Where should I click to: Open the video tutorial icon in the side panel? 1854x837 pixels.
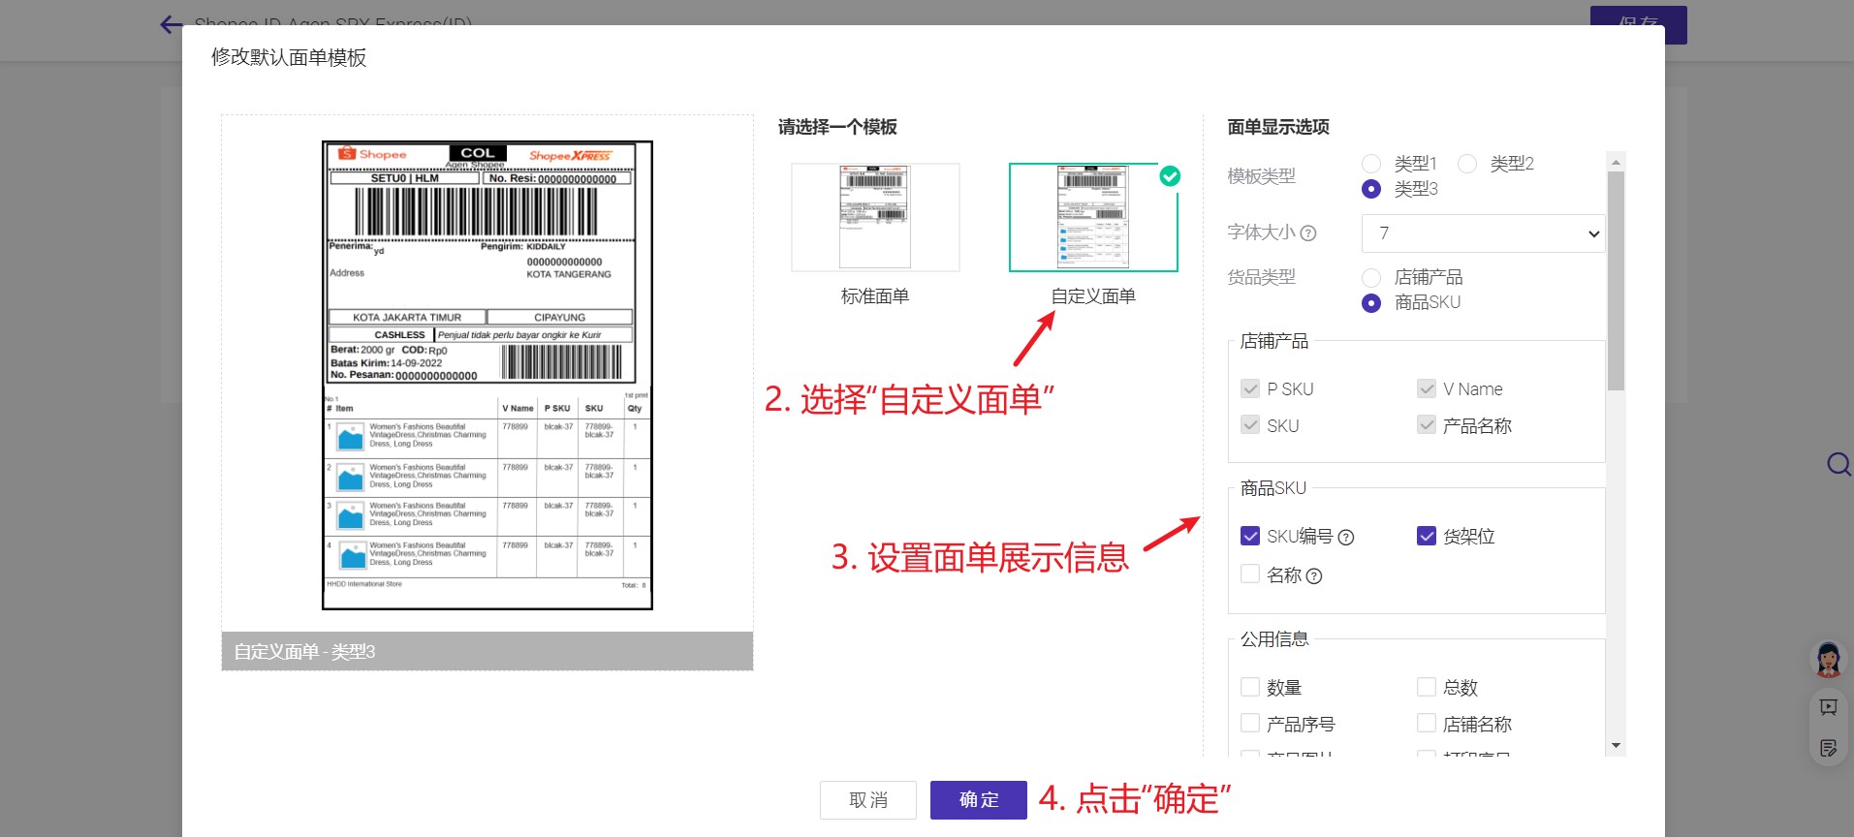[x=1829, y=707]
